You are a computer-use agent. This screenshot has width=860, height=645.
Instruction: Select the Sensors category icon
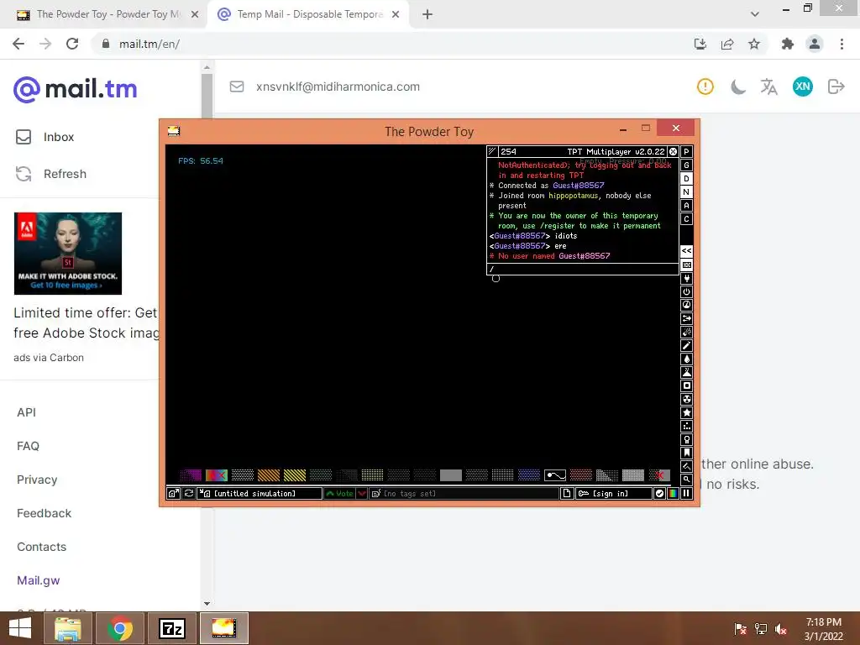coord(687,305)
